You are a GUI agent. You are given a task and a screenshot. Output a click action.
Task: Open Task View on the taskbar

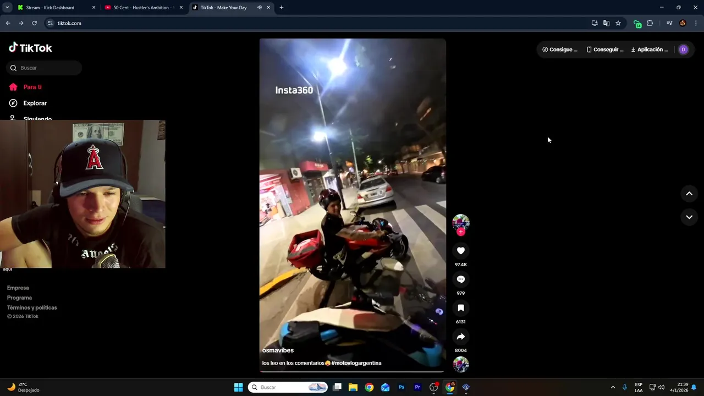pos(337,387)
